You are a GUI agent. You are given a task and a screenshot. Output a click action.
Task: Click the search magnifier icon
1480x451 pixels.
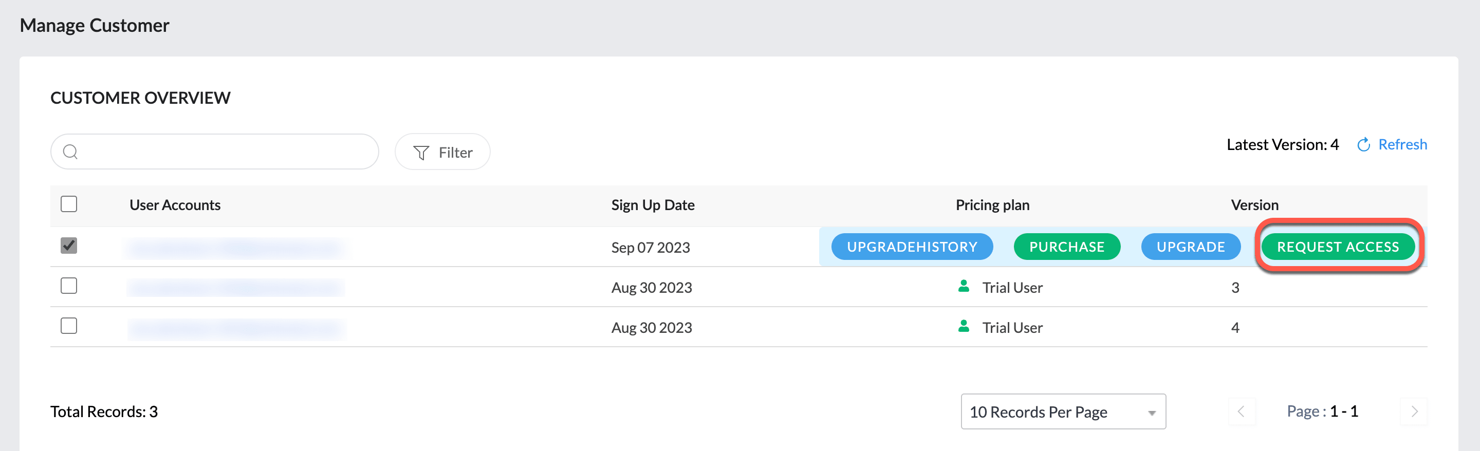pos(70,152)
